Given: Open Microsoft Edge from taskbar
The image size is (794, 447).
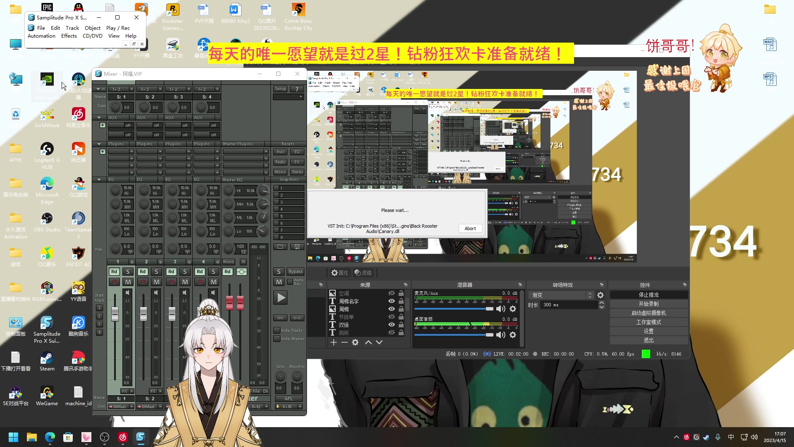Looking at the screenshot, I should pyautogui.click(x=50, y=437).
